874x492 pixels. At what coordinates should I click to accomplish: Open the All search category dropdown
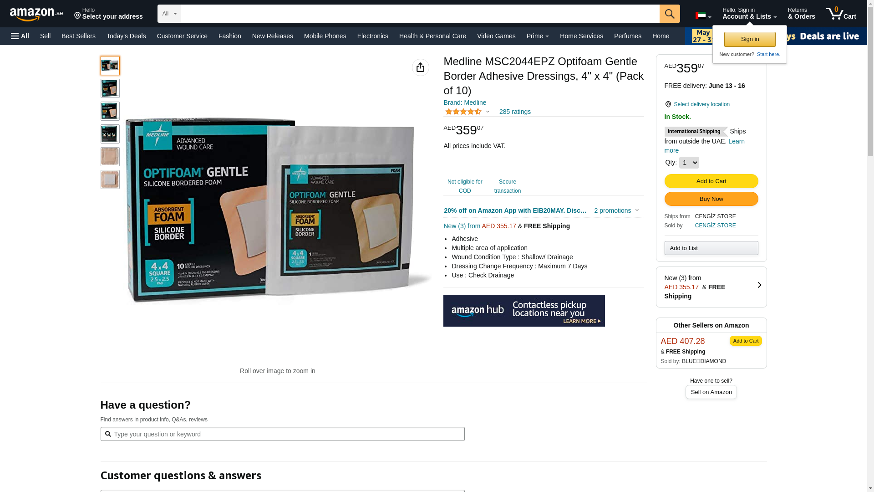tap(169, 14)
